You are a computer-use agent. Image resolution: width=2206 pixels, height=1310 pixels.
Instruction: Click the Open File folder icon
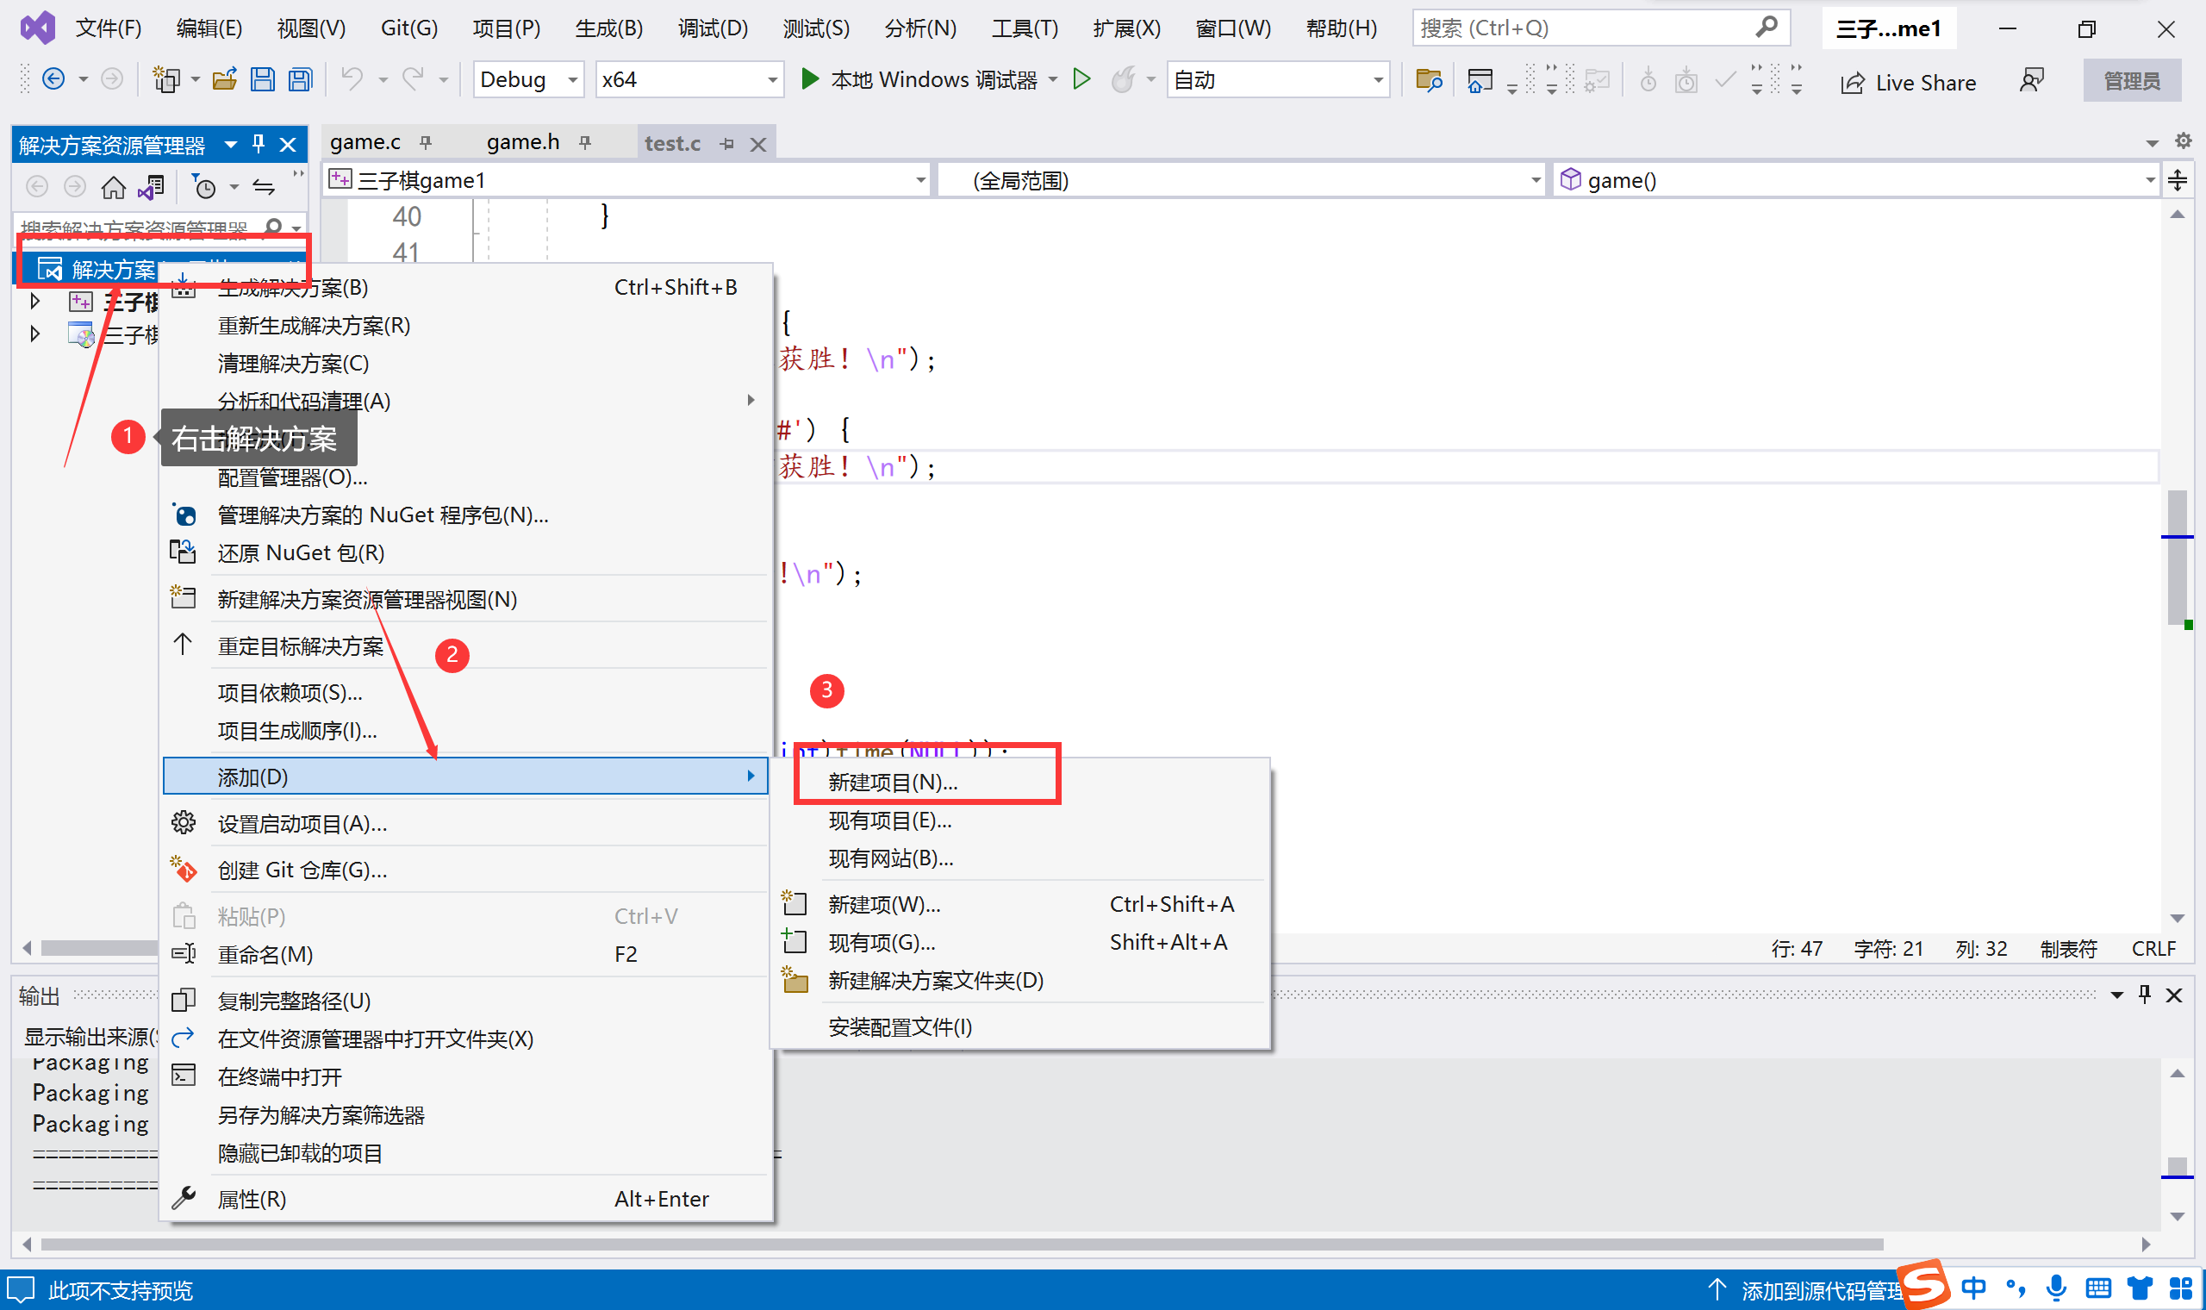click(x=225, y=80)
